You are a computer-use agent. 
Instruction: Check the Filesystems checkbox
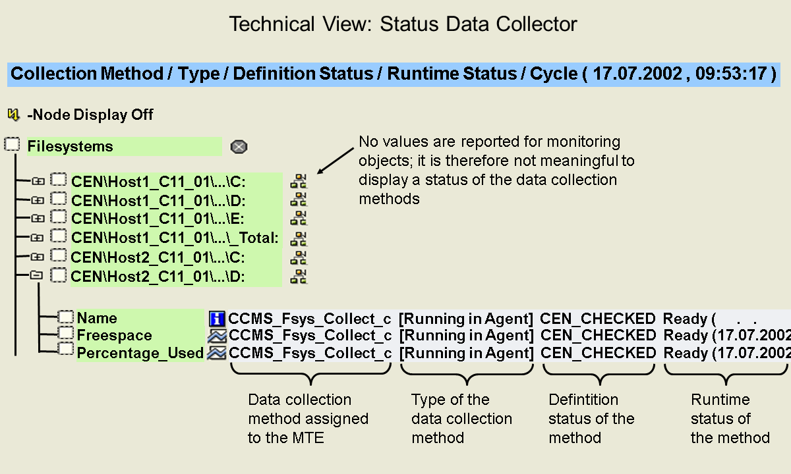(x=12, y=145)
